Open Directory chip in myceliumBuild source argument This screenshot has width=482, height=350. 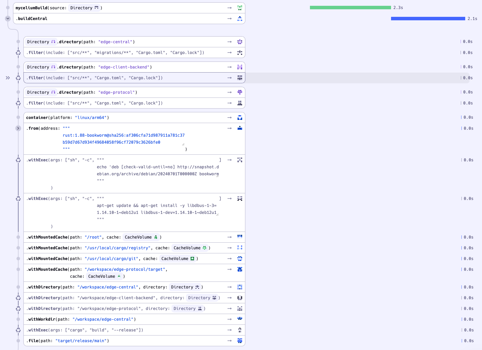84,8
